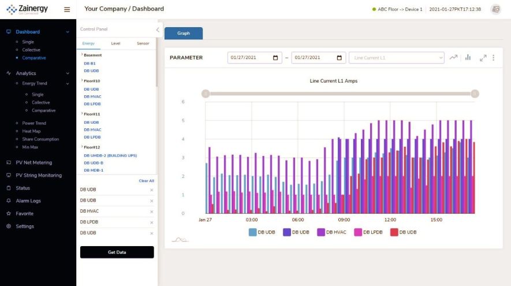Image resolution: width=511 pixels, height=286 pixels.
Task: Click Clear All link
Action: (146, 181)
